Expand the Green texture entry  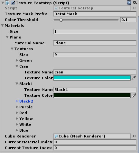pyautogui.click(x=17, y=60)
